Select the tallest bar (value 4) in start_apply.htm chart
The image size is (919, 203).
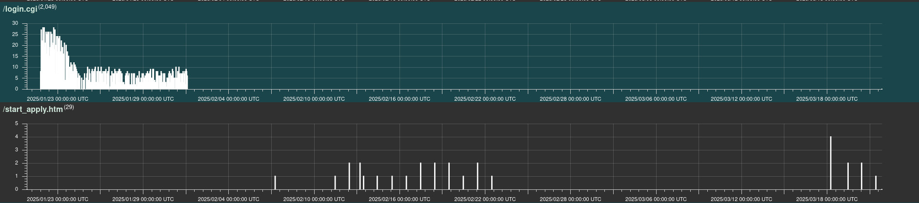tap(831, 163)
